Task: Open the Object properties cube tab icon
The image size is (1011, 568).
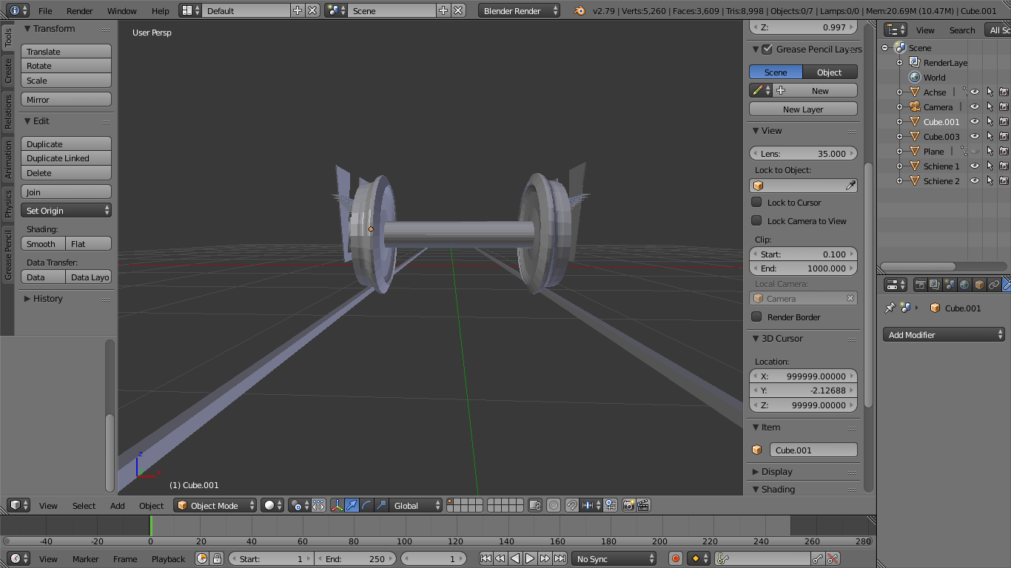Action: [979, 285]
